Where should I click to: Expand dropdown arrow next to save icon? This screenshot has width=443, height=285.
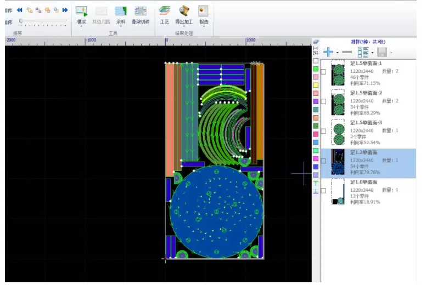coord(391,53)
